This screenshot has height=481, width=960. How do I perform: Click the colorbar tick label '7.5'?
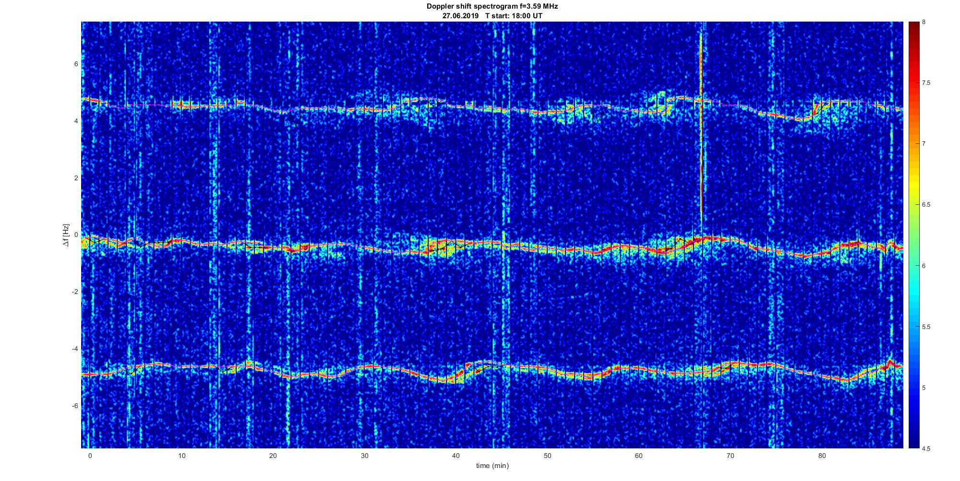pyautogui.click(x=926, y=83)
